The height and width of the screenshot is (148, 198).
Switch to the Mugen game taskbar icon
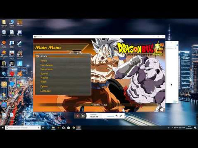79,128
